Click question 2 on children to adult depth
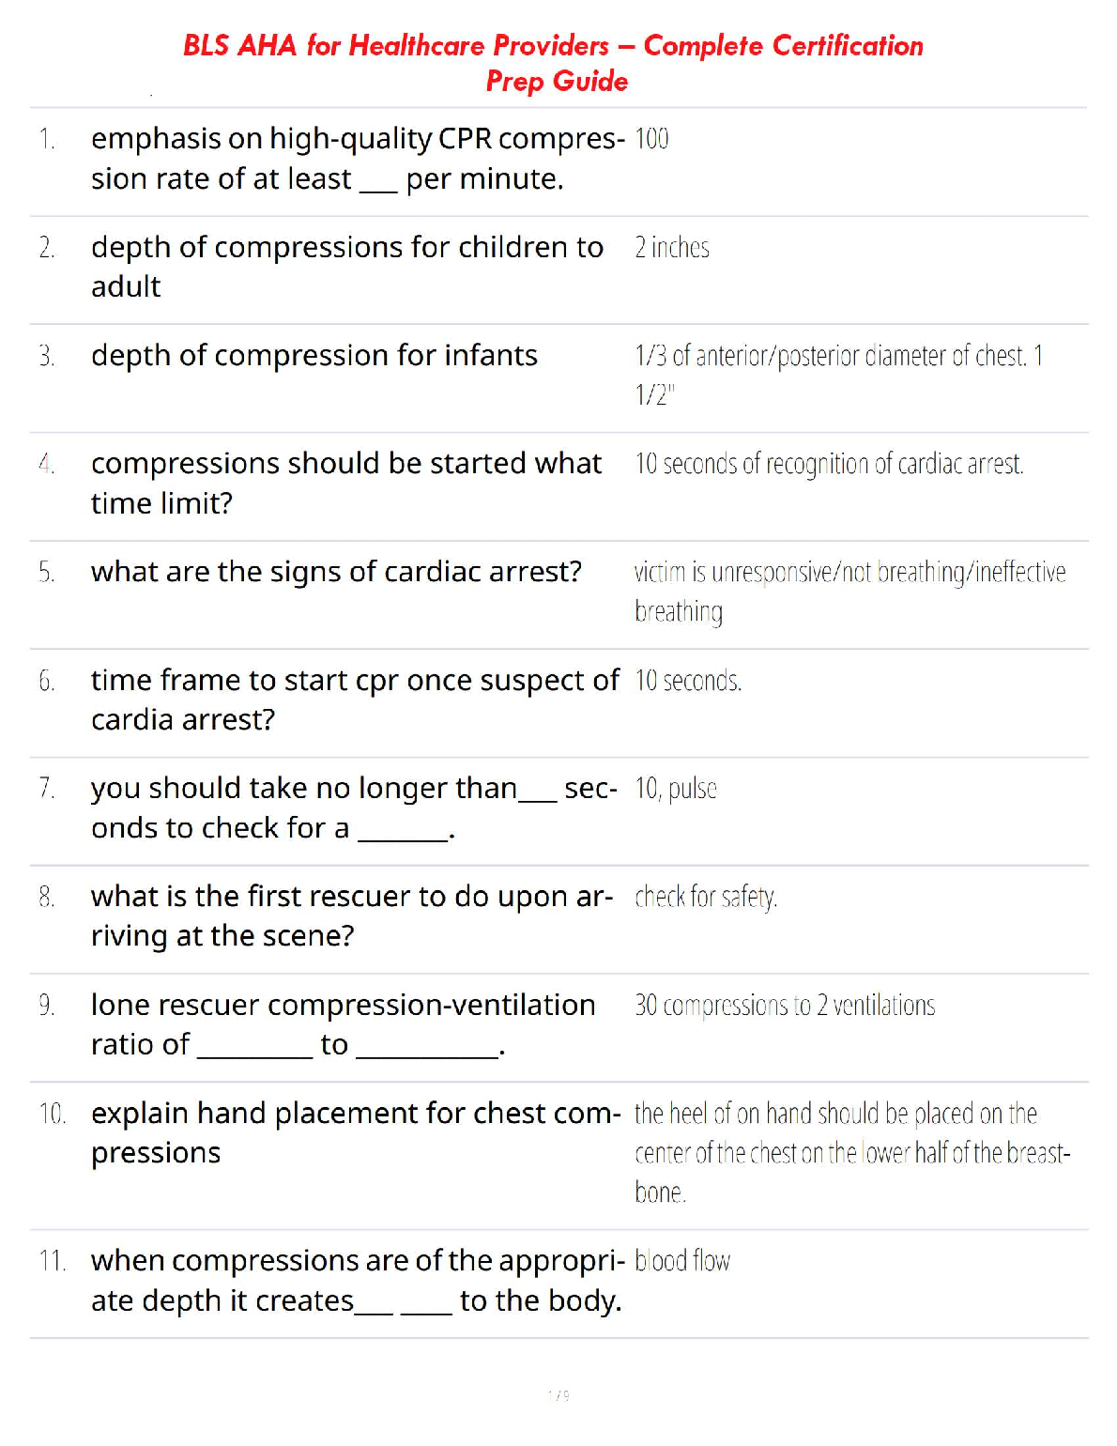The image size is (1117, 1446). click(x=346, y=267)
